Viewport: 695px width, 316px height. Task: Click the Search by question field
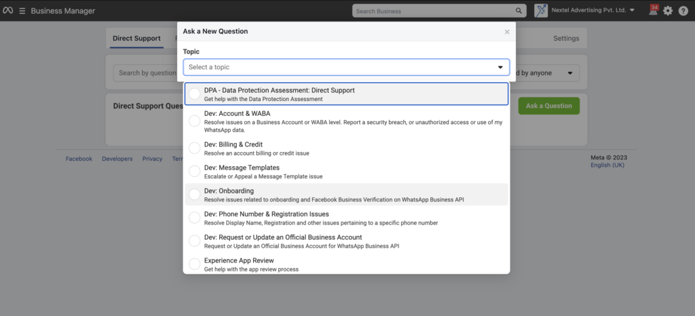point(145,73)
